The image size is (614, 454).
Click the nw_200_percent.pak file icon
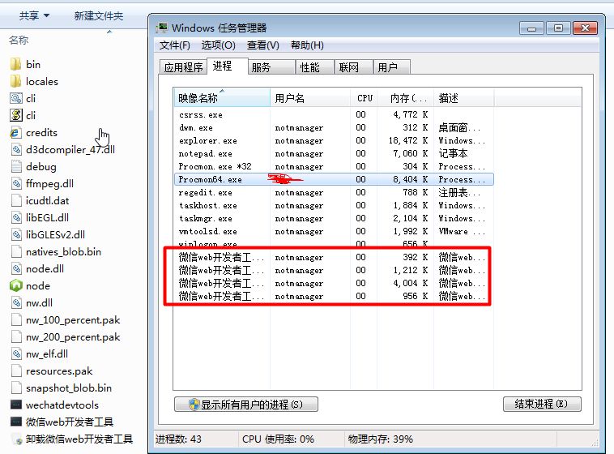point(15,337)
